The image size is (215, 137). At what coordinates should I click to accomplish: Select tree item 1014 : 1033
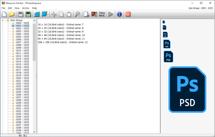pos(22,62)
